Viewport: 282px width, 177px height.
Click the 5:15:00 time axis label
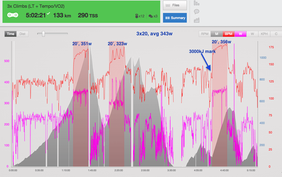click(251, 170)
